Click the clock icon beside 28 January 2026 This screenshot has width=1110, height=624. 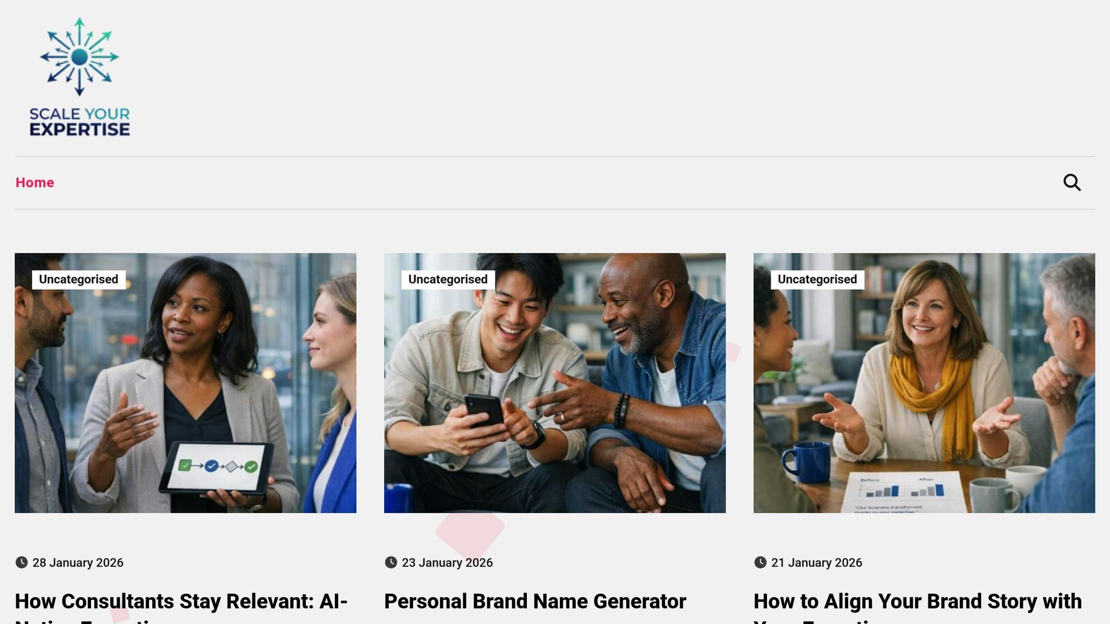pos(21,562)
